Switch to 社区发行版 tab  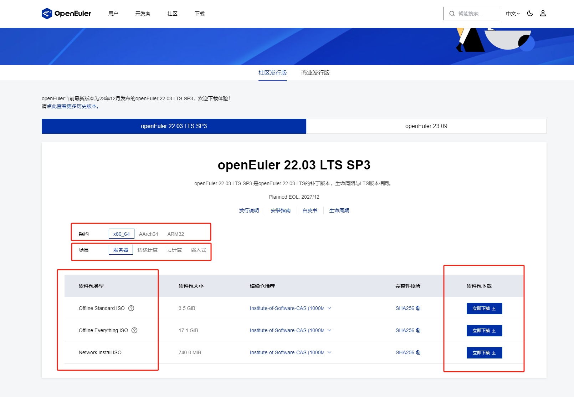(273, 73)
